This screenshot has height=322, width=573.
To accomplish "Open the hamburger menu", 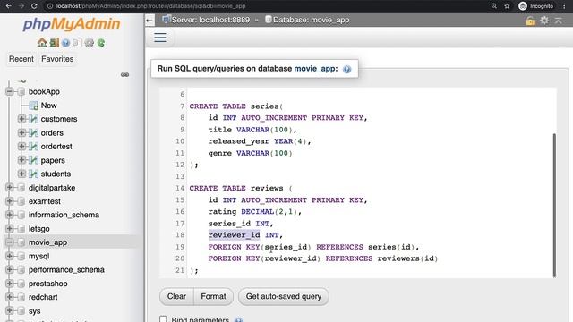I will [x=160, y=38].
